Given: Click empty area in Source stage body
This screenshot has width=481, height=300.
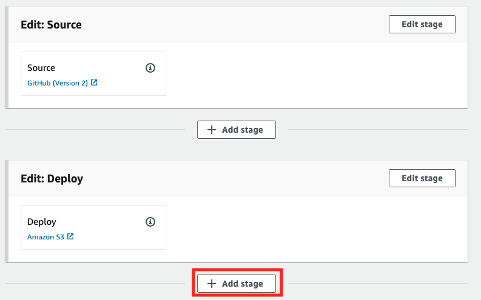Looking at the screenshot, I should (x=316, y=75).
